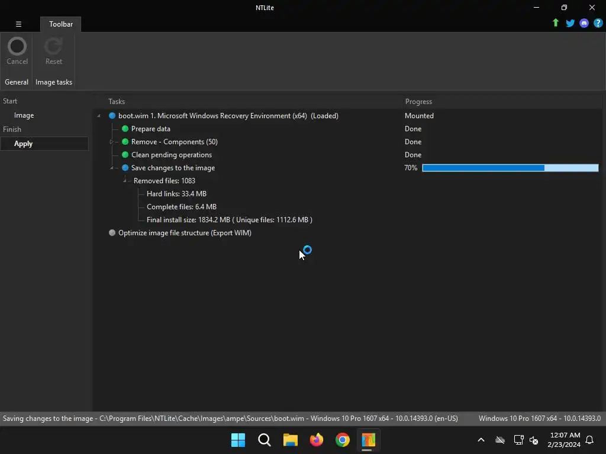The width and height of the screenshot is (606, 454).
Task: Collapse the Removed files: 1083 node
Action: tap(124, 180)
